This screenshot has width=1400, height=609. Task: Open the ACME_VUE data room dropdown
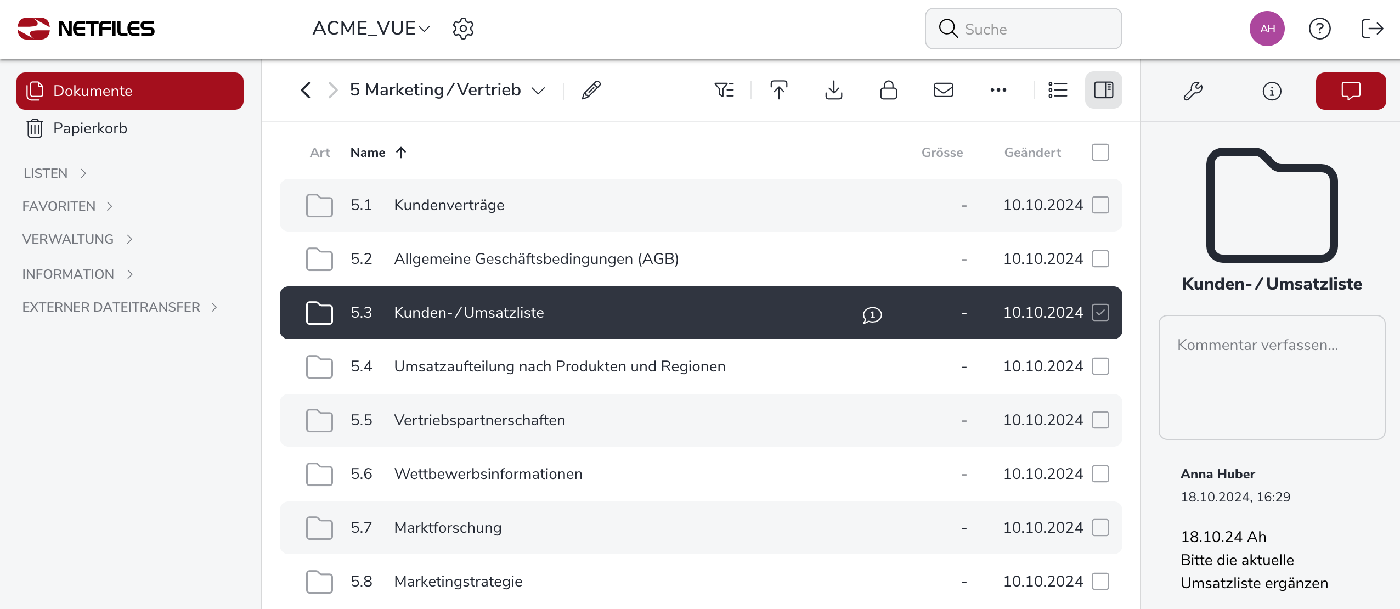[371, 29]
